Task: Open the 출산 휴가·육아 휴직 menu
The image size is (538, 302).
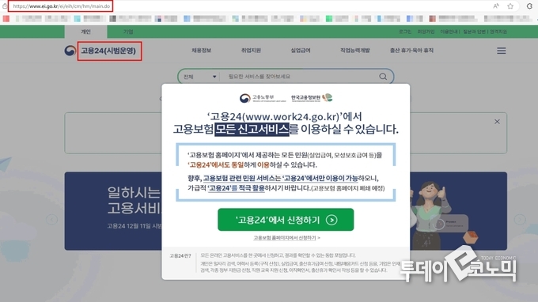Action: tap(411, 51)
